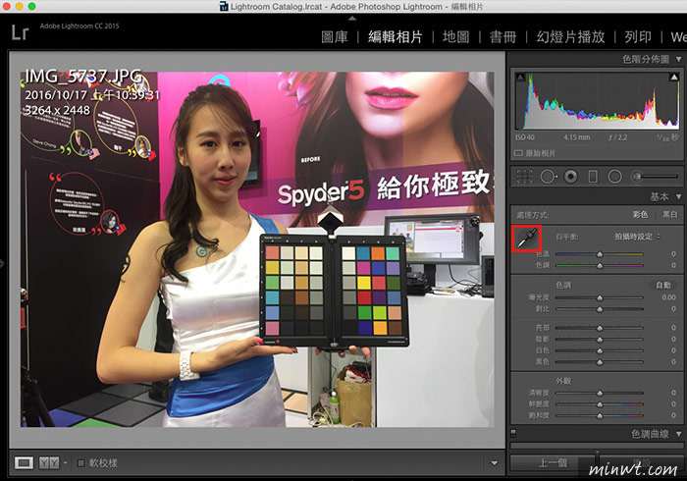Click the Lr logo identity plate

[x=20, y=32]
